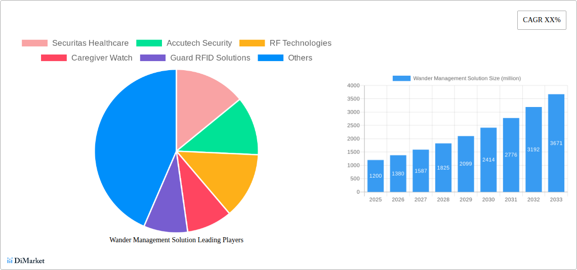Click Wander Management Solution Leading Players caption
The width and height of the screenshot is (577, 270).
tap(176, 240)
